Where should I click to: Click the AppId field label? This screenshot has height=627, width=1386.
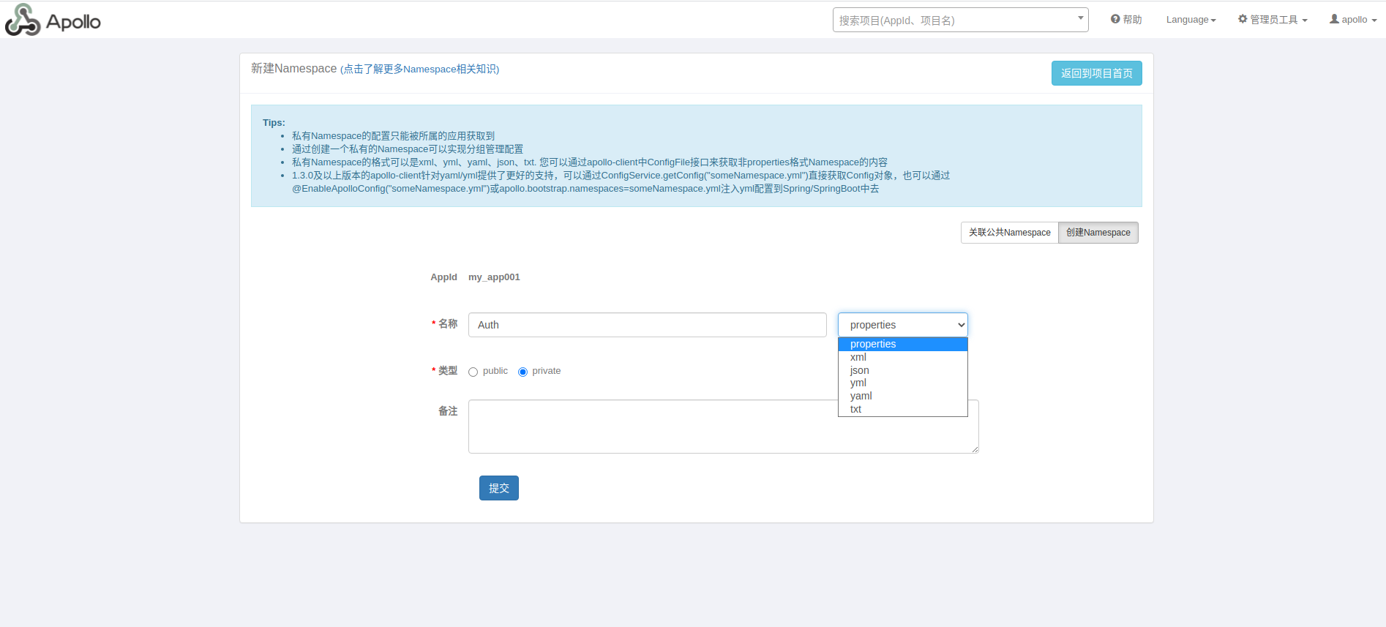[443, 277]
